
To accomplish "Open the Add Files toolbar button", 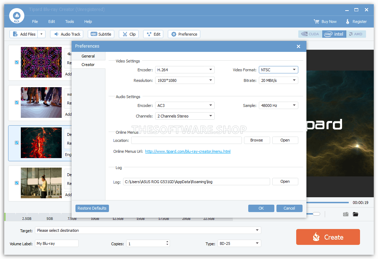I will [24, 34].
